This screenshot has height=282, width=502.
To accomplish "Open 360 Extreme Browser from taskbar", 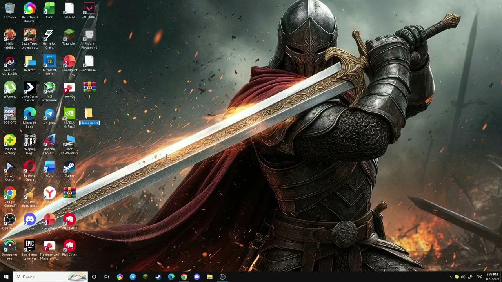I will [x=120, y=277].
